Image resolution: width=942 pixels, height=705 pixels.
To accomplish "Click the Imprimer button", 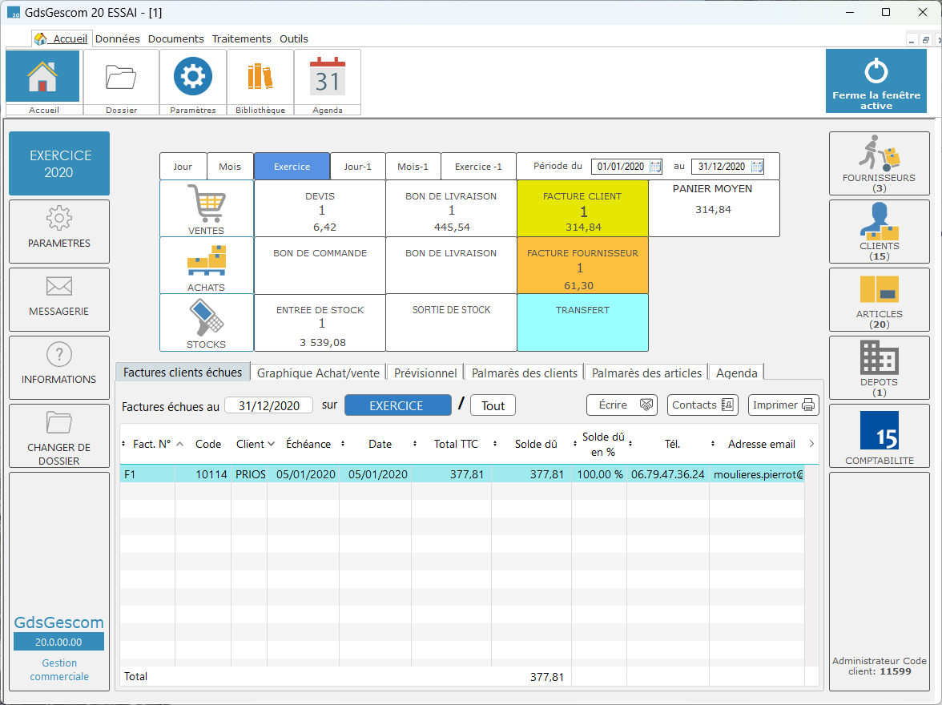I will point(783,405).
